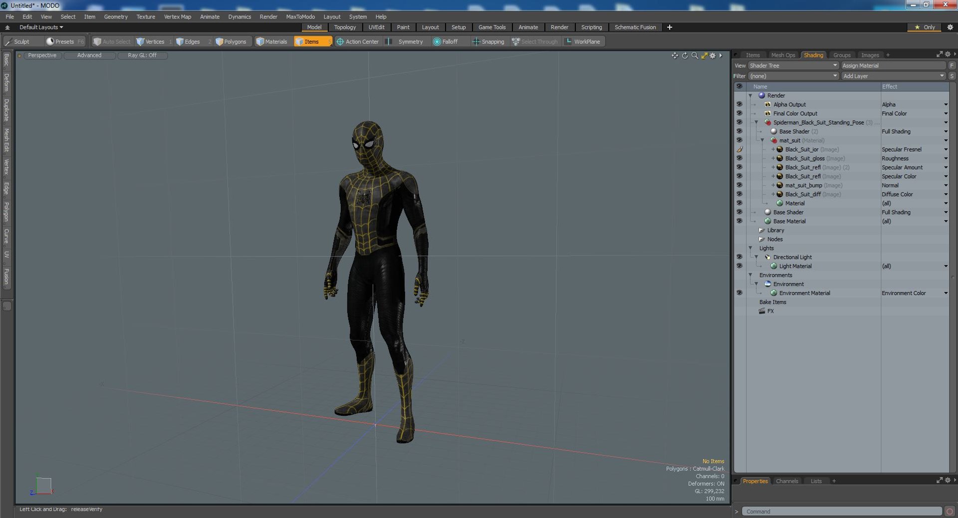Toggle visibility of Directional Light
958x518 pixels.
coord(739,257)
